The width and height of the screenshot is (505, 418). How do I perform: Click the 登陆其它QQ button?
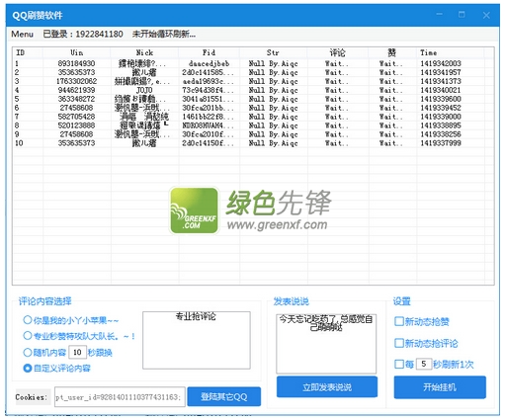point(224,396)
